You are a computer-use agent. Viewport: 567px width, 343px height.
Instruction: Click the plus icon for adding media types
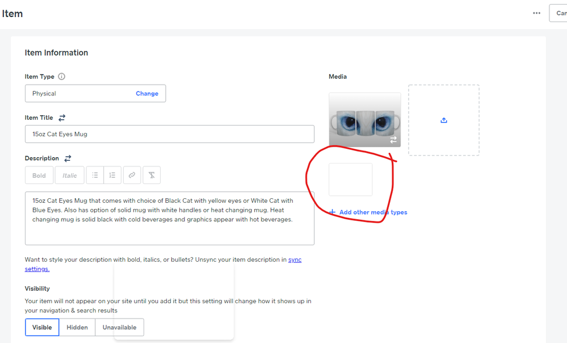pos(333,212)
